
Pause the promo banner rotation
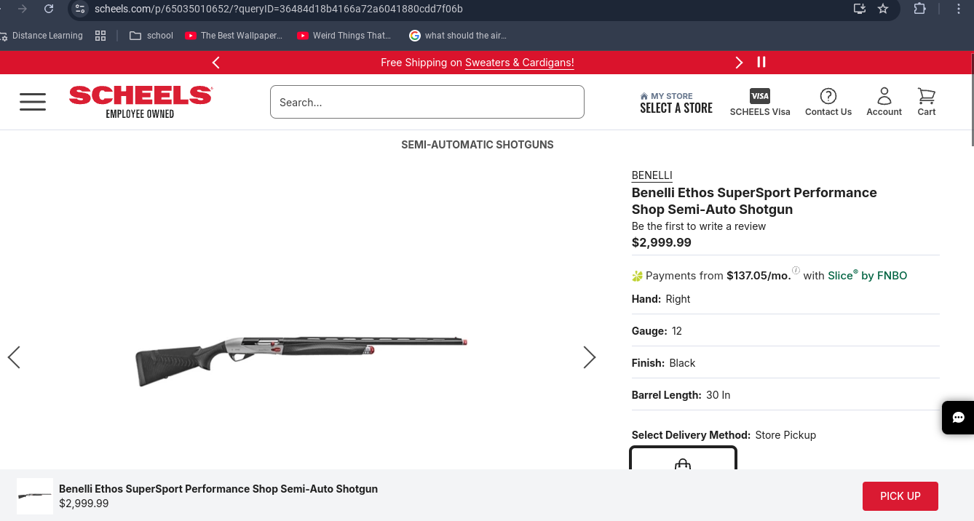point(761,63)
